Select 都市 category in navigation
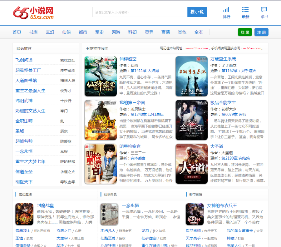Viewport: 281px width, 247px height. click(83, 32)
